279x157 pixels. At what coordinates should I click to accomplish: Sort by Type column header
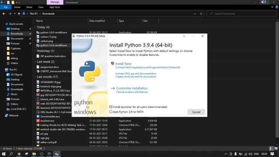coord(121,21)
